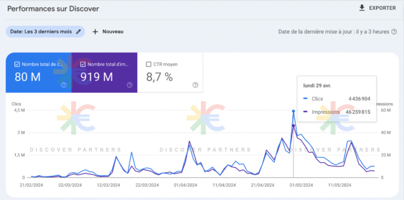The image size is (404, 200).
Task: Click the Performances sur Discover heading
Action: (53, 9)
